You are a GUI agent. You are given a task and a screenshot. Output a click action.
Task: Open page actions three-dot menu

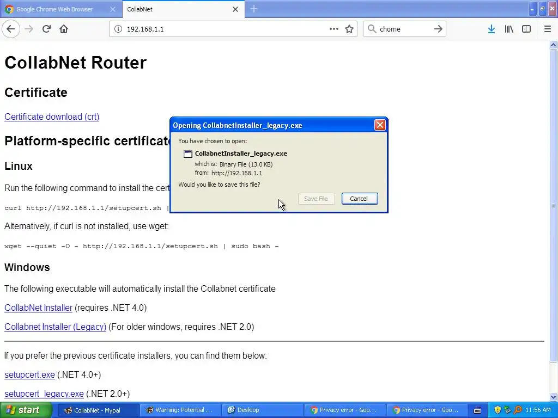coord(334,29)
